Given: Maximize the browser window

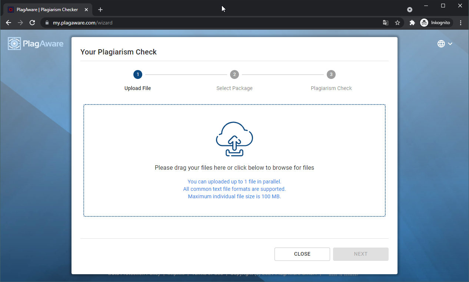Looking at the screenshot, I should tap(443, 6).
